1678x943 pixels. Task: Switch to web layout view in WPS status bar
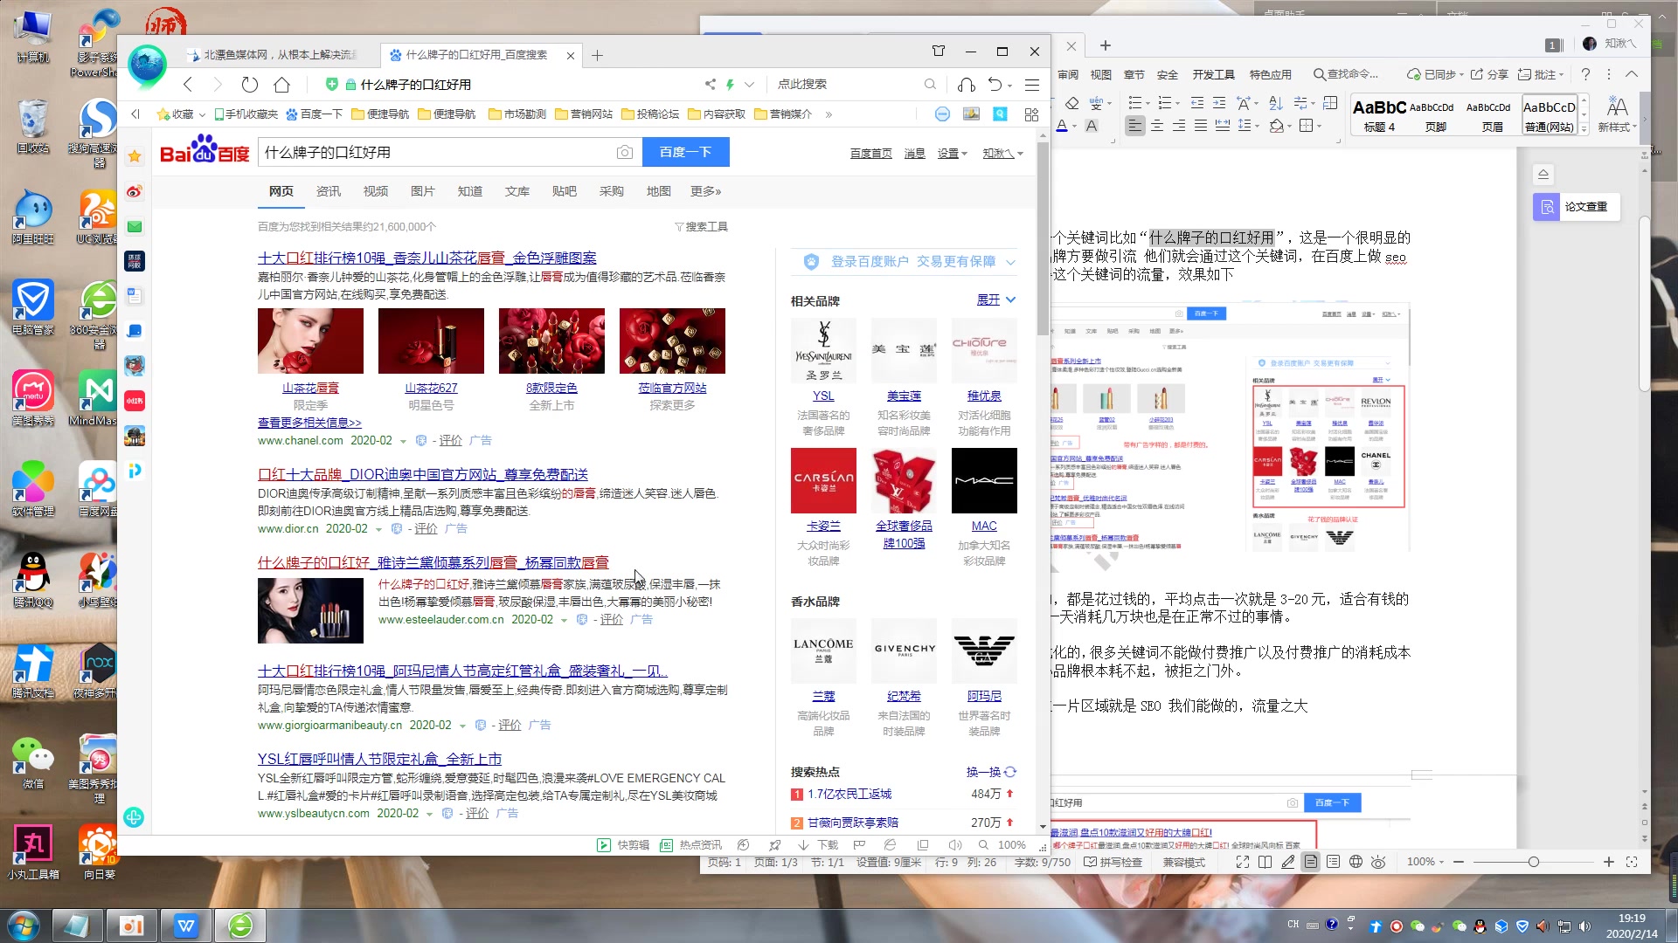click(x=1356, y=862)
